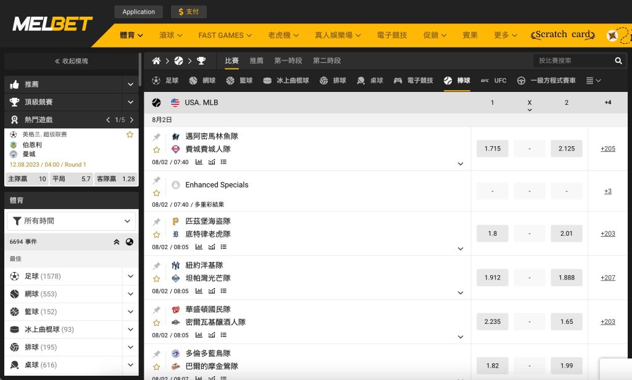Collapse the sidebar with 收起模塊
632x380 pixels.
72,61
